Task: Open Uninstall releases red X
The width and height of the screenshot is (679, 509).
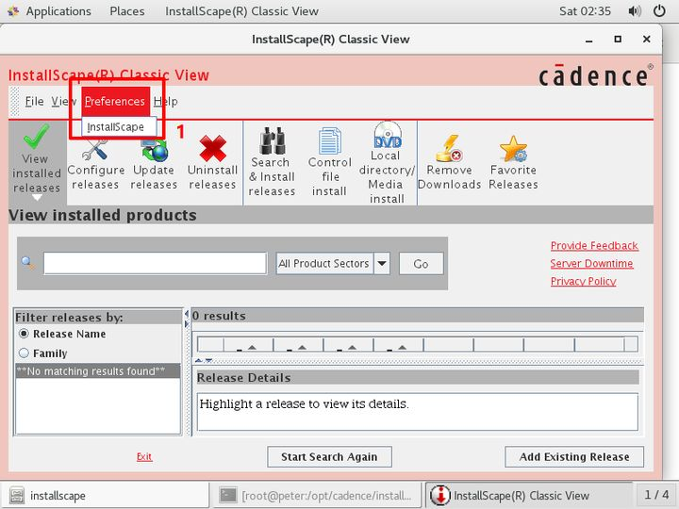Action: coord(212,163)
